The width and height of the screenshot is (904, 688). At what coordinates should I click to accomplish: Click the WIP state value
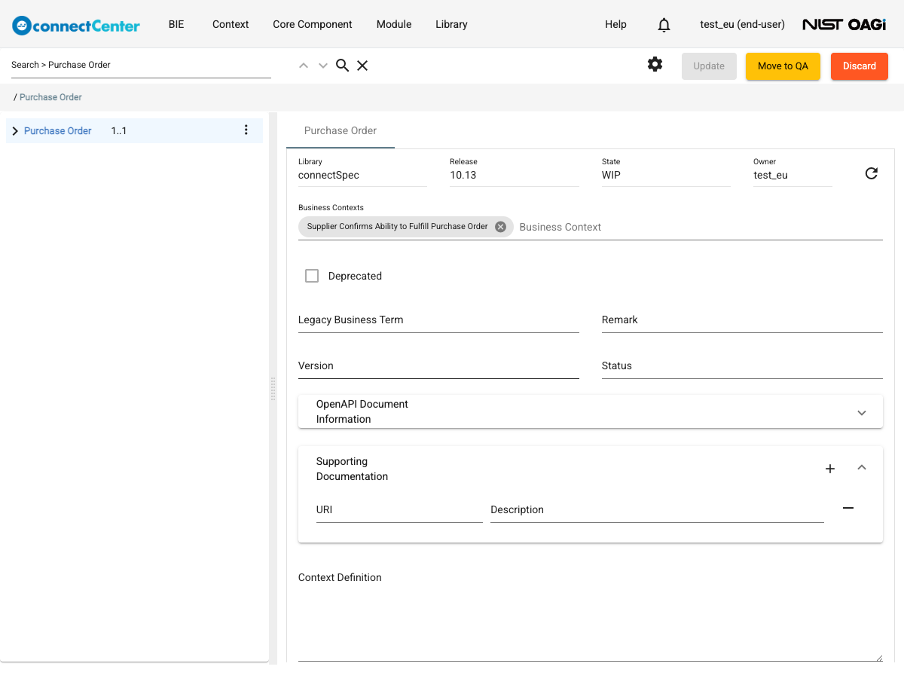[611, 175]
